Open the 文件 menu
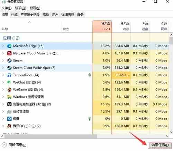Image resolution: width=173 pixels, height=151 pixels. (7, 8)
